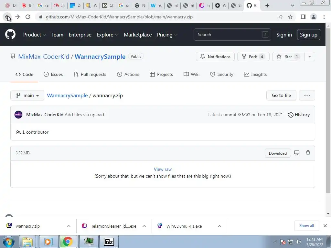The width and height of the screenshot is (331, 248).
Task: Open the Chrome profile icon
Action: [x=314, y=17]
